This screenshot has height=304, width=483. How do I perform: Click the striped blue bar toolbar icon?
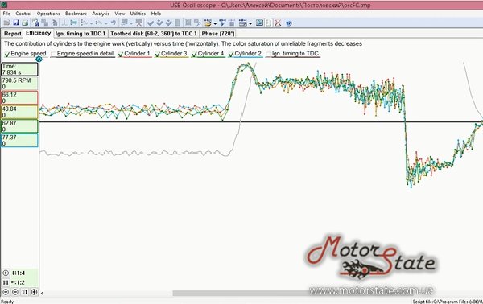pyautogui.click(x=243, y=23)
